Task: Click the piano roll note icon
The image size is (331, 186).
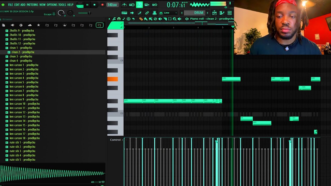Action: [124, 19]
